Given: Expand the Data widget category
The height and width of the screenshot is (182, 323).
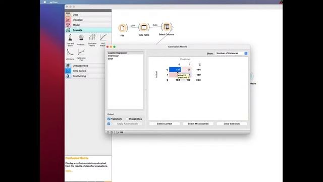Looking at the screenshot, I should (88, 15).
